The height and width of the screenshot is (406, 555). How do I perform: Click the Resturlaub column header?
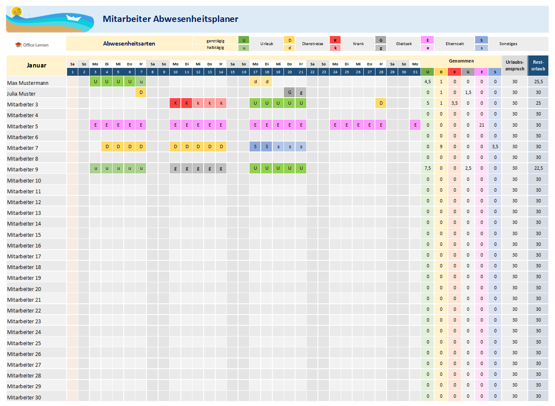tap(538, 65)
